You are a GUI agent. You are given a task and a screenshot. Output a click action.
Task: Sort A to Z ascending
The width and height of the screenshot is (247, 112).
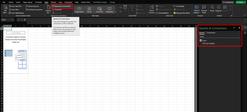pos(120,7)
